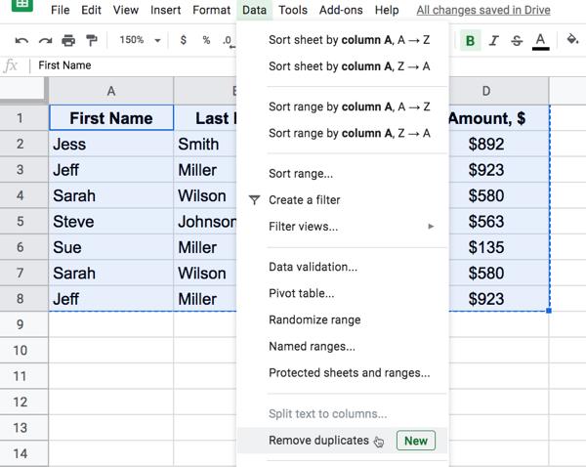Viewport: 586px width, 467px height.
Task: Click the First Name header cell
Action: click(x=111, y=118)
